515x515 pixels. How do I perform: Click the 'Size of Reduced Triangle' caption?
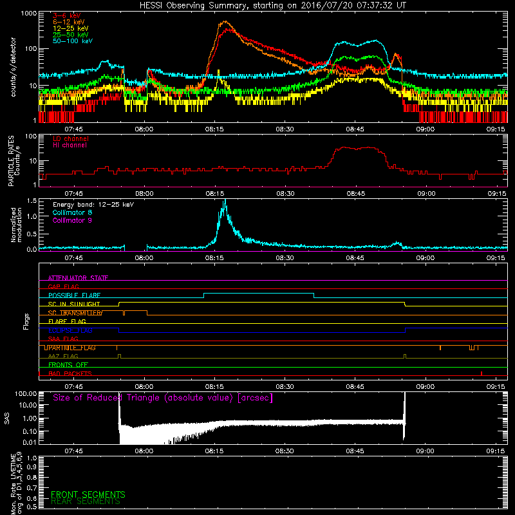tap(163, 398)
